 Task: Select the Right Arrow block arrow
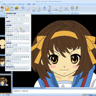tap(6, 37)
